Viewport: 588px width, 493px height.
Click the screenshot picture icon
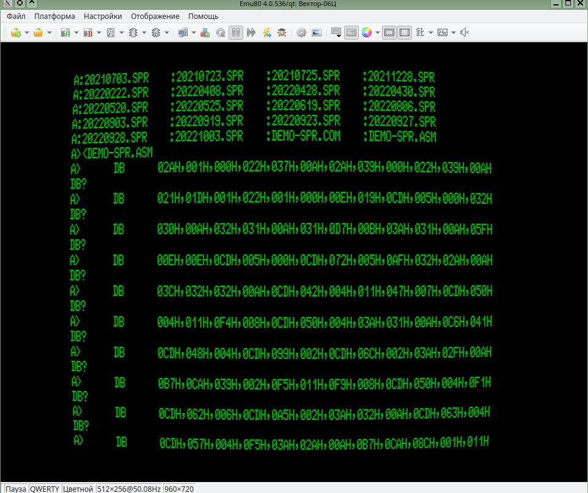coord(317,32)
